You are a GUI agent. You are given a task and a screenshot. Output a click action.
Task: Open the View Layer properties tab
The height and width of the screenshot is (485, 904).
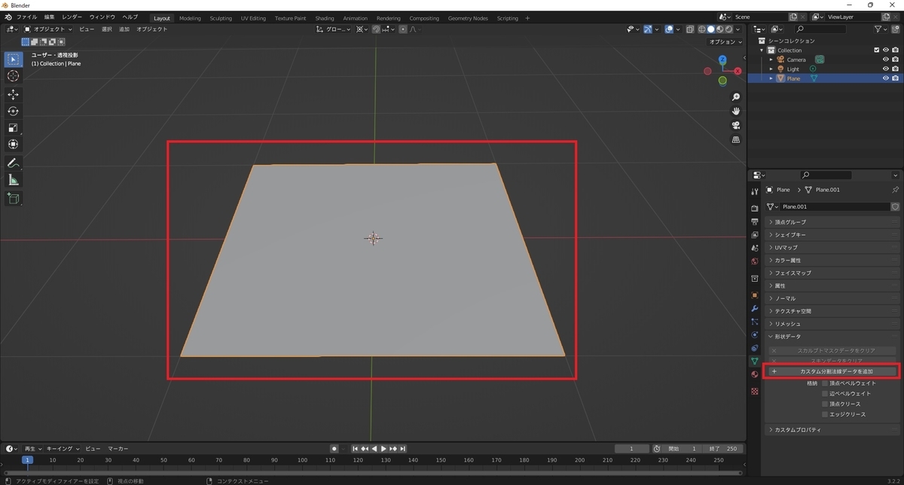[x=755, y=235]
